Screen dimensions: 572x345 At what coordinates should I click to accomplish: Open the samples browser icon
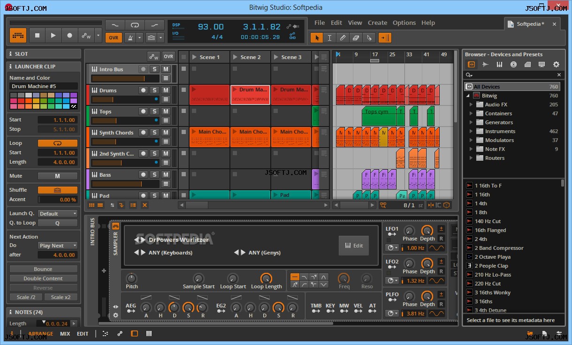point(485,65)
